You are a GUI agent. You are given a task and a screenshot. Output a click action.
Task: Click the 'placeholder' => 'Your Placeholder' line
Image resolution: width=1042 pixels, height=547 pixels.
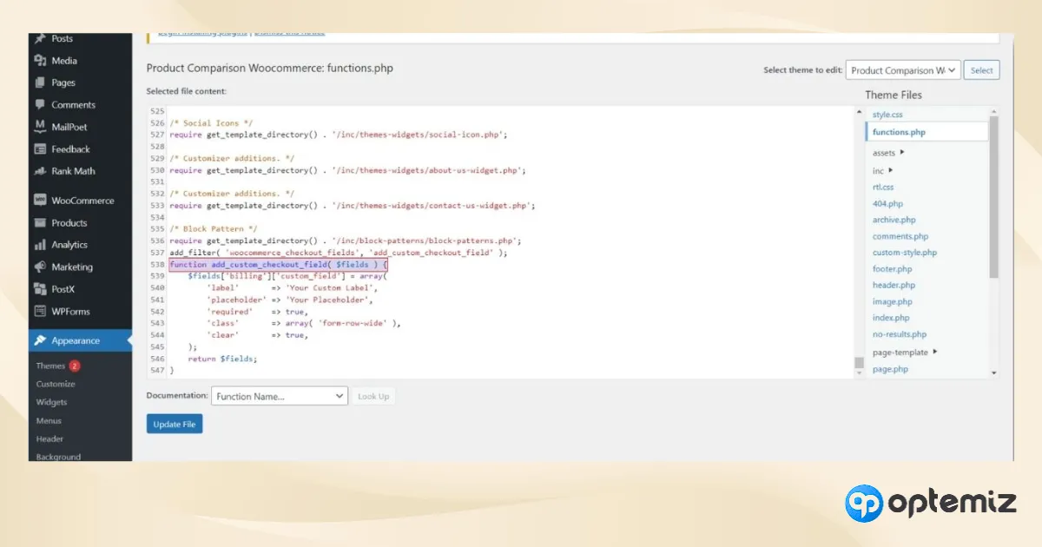coord(290,300)
